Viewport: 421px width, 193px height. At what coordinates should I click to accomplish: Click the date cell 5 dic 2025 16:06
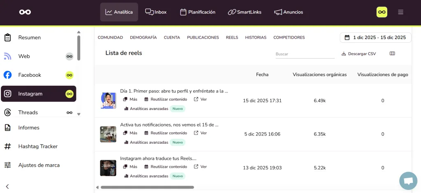[262, 134]
